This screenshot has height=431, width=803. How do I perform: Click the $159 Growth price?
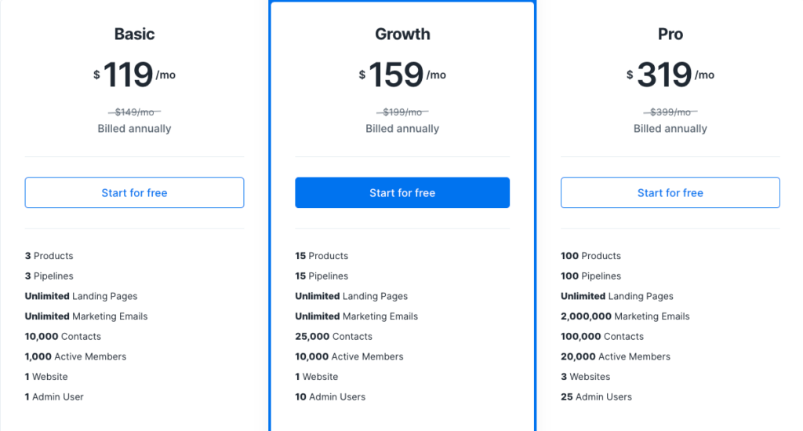[x=402, y=75]
